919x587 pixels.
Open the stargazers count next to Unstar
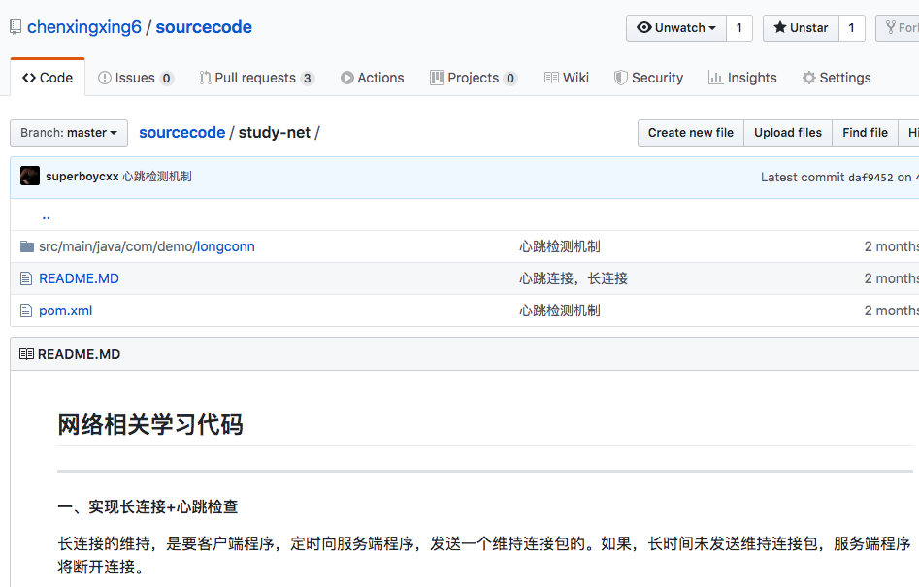tap(852, 28)
